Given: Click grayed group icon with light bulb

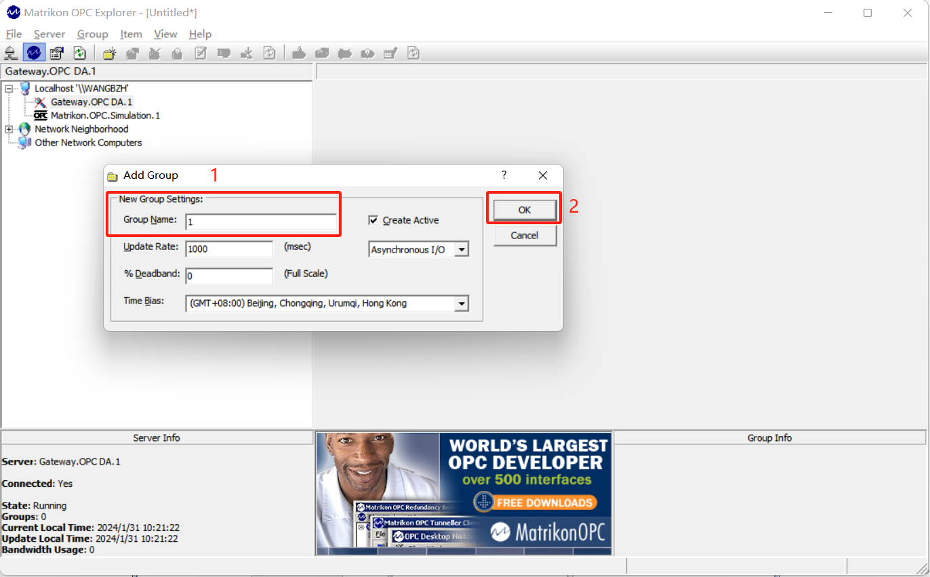Looking at the screenshot, I should click(x=178, y=53).
